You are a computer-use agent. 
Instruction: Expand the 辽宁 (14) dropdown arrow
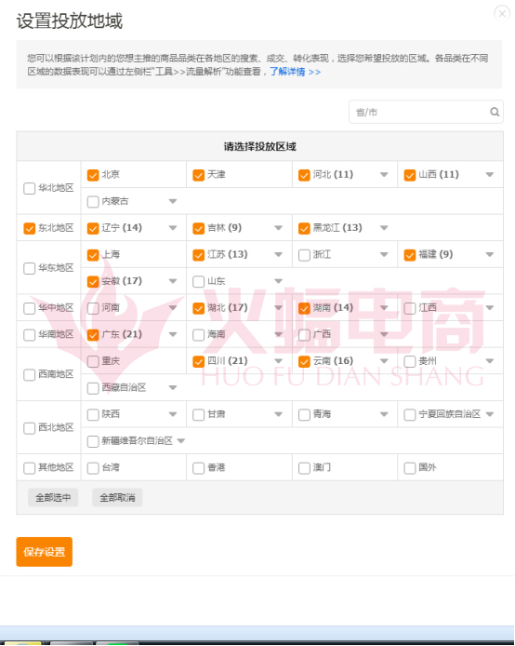coord(173,228)
